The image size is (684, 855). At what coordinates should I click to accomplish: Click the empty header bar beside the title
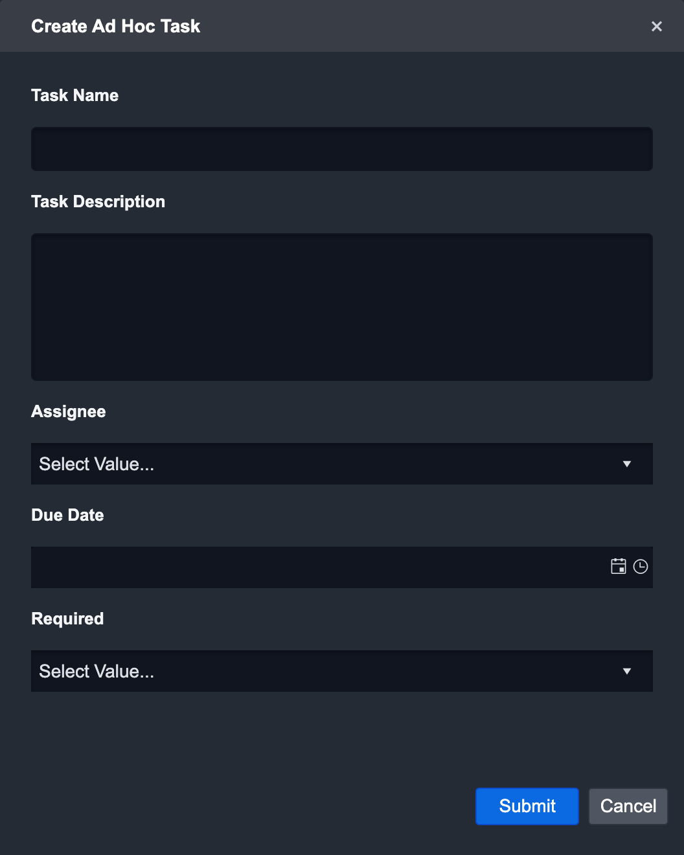(421, 27)
